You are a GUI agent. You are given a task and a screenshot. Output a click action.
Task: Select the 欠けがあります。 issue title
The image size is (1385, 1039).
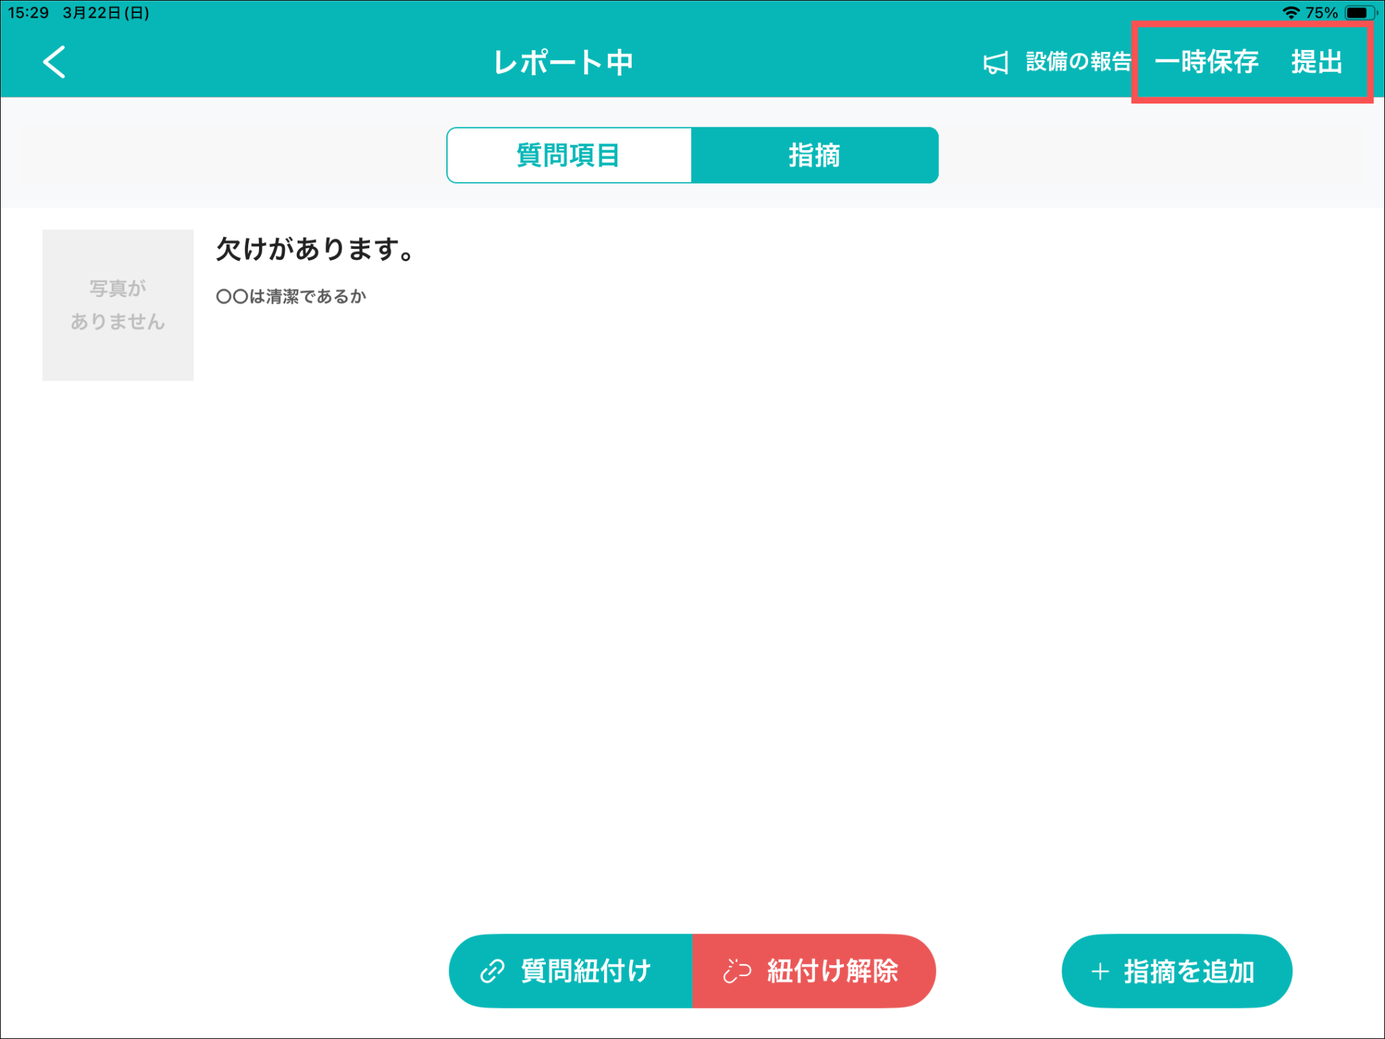[315, 249]
